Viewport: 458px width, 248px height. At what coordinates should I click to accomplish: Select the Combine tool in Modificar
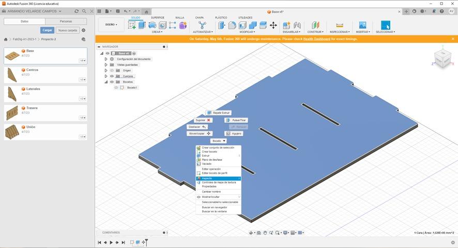(253, 25)
